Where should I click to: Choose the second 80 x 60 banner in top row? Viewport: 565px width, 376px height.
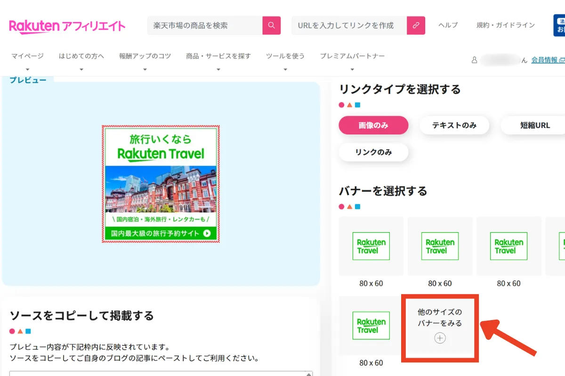440,246
